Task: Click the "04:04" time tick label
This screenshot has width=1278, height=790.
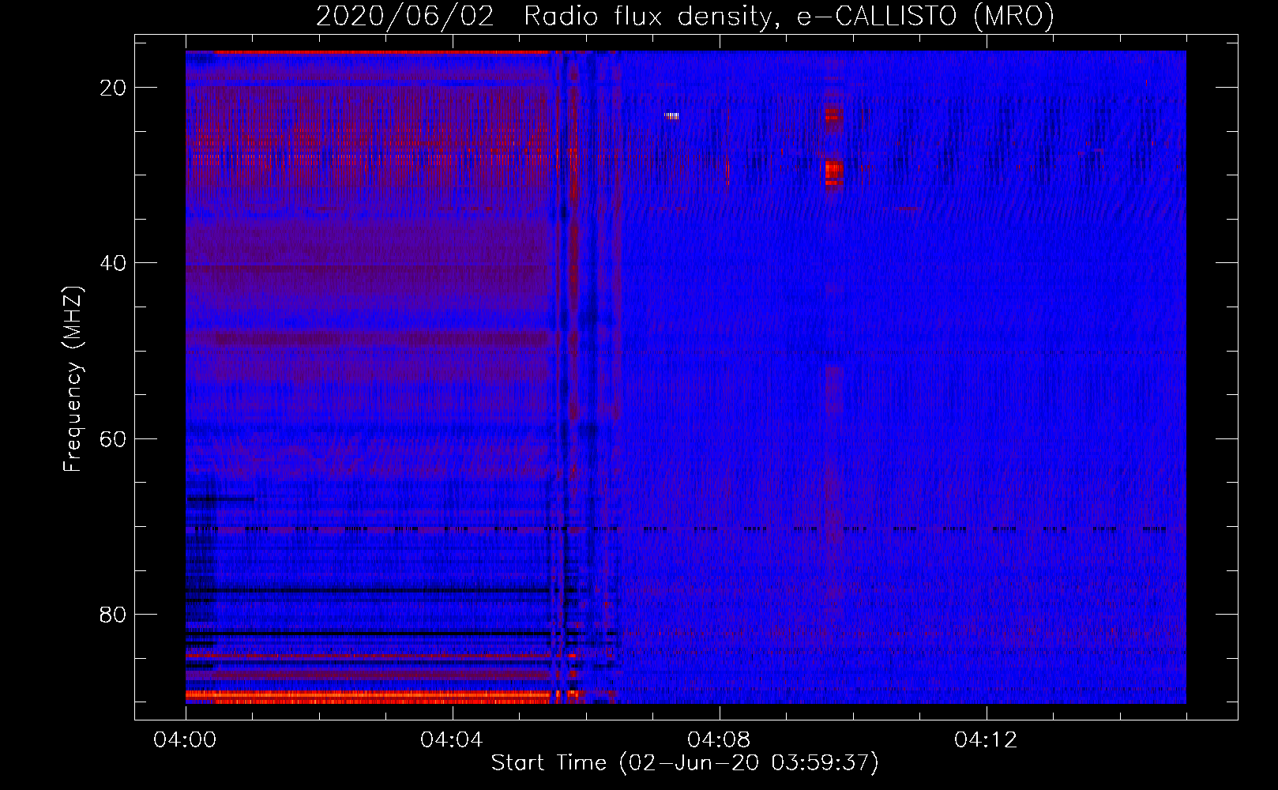Action: (452, 740)
